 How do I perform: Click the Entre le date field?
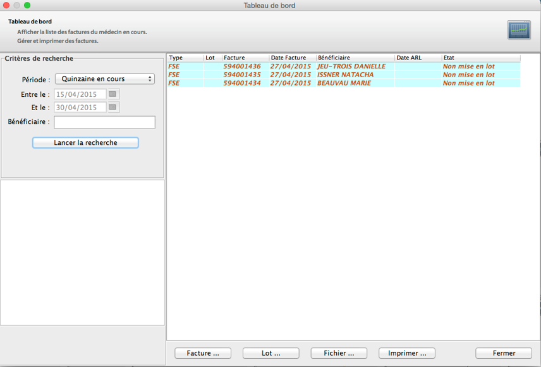[x=80, y=94]
